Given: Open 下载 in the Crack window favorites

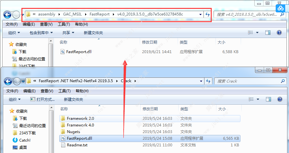Looking at the screenshot, I should (20, 118).
